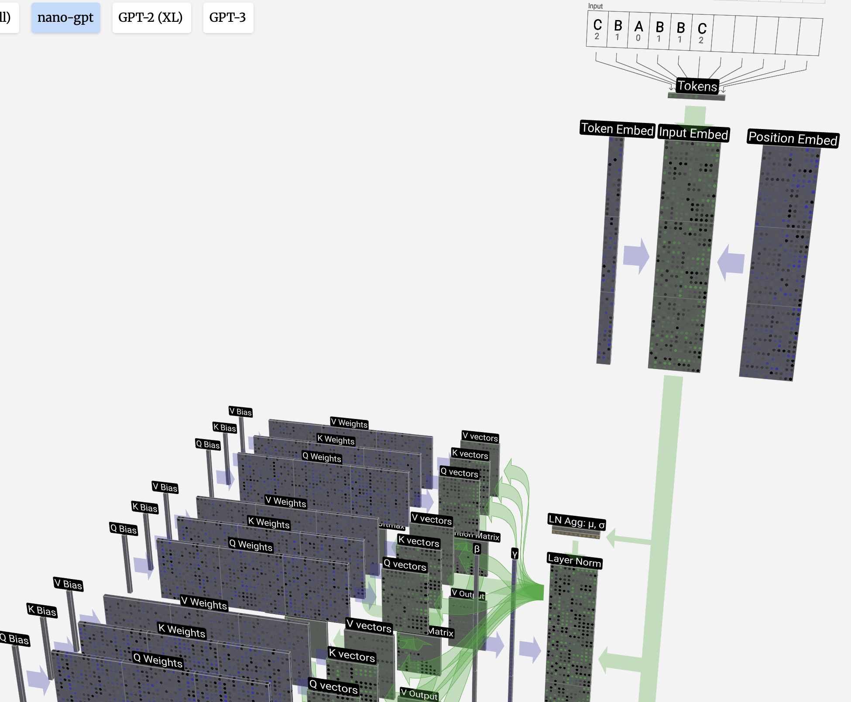Click the topmost K Bias label
This screenshot has width=851, height=702.
point(224,428)
